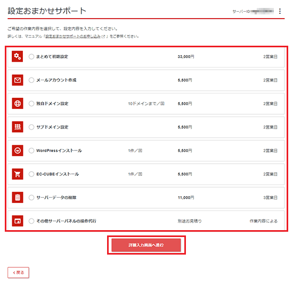Click the gears icon for まとめて初期設定
The height and width of the screenshot is (287, 293).
(18, 56)
